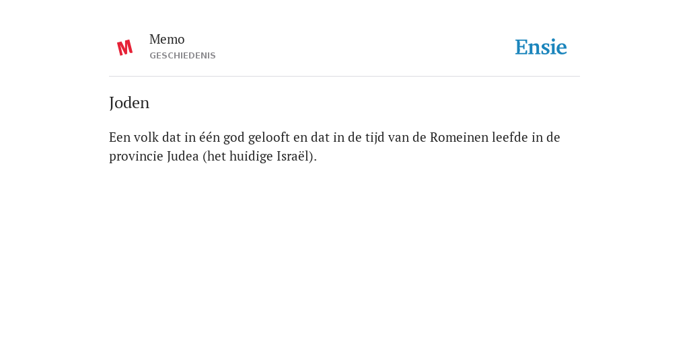
Task: Click the red Memo M logo
Action: click(124, 48)
